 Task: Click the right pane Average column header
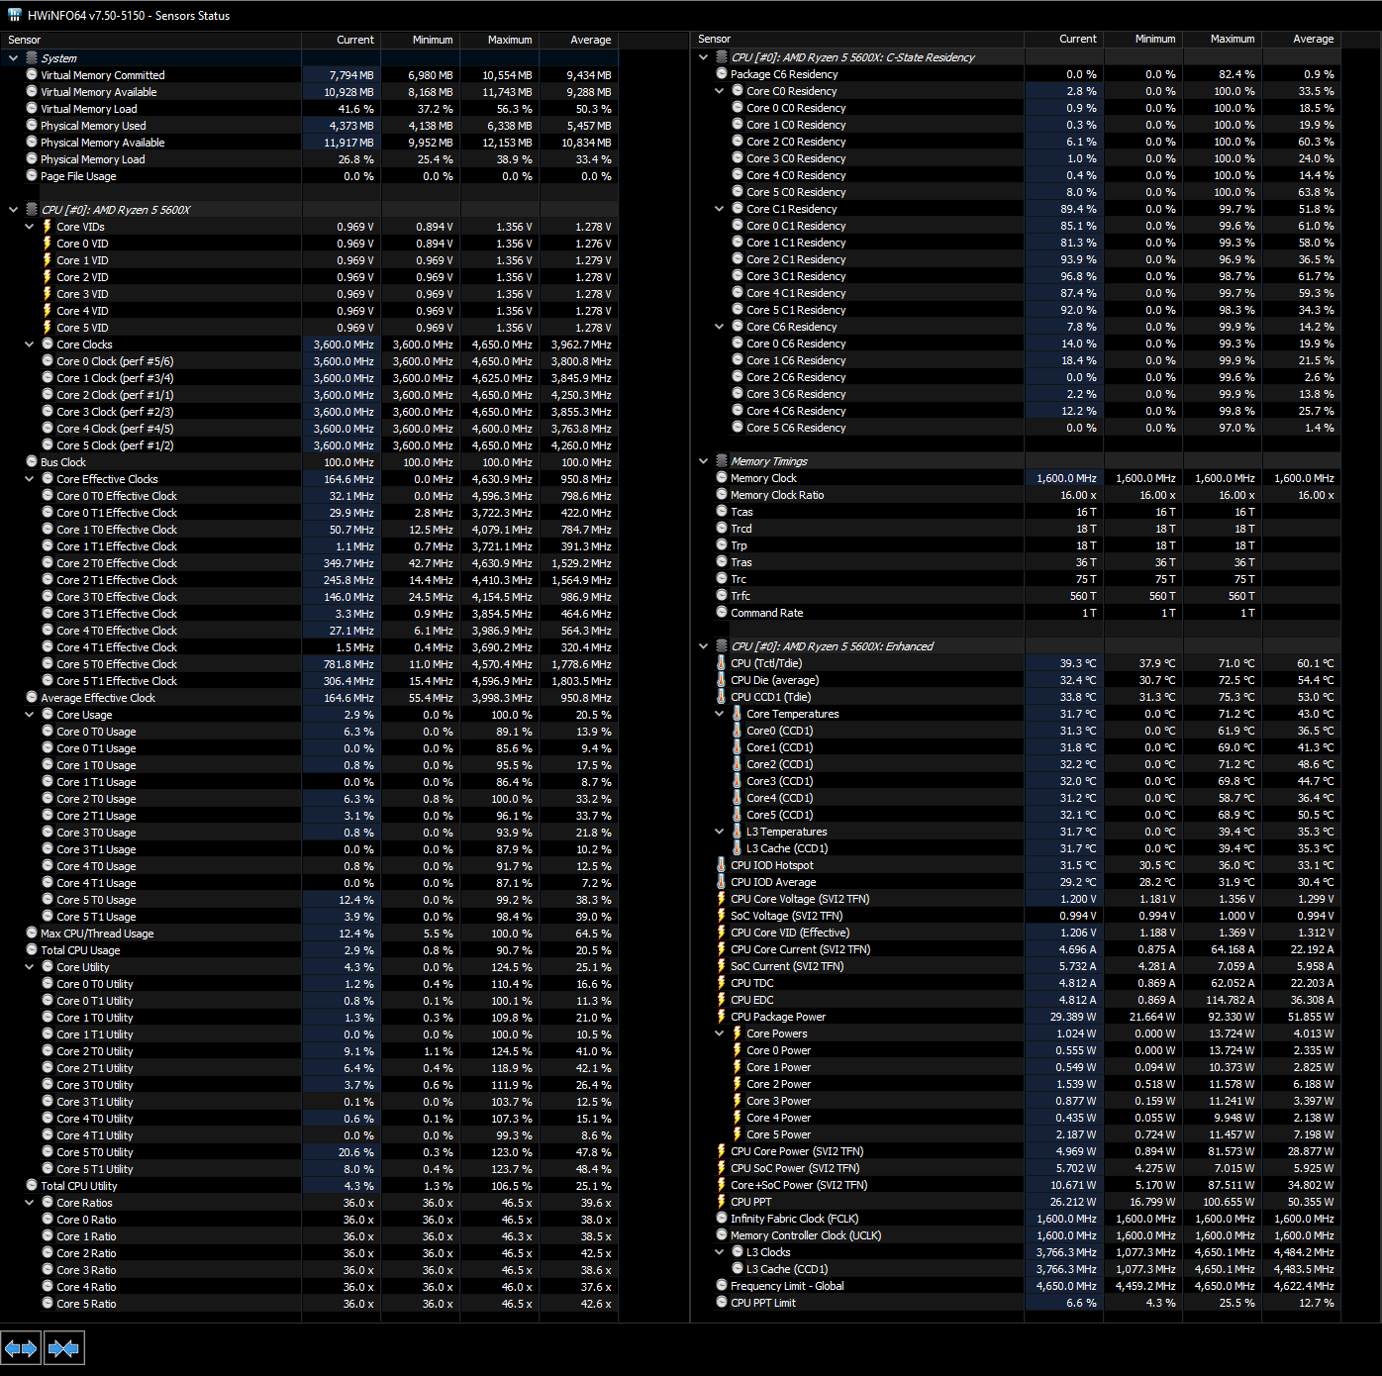click(1301, 39)
